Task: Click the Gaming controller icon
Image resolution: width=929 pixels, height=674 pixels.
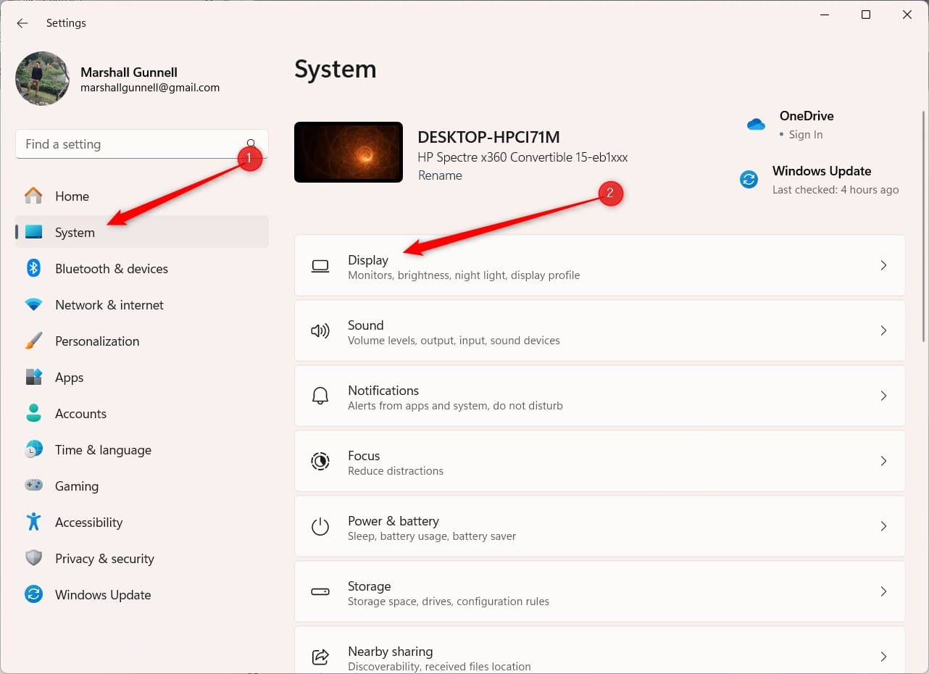Action: 33,486
